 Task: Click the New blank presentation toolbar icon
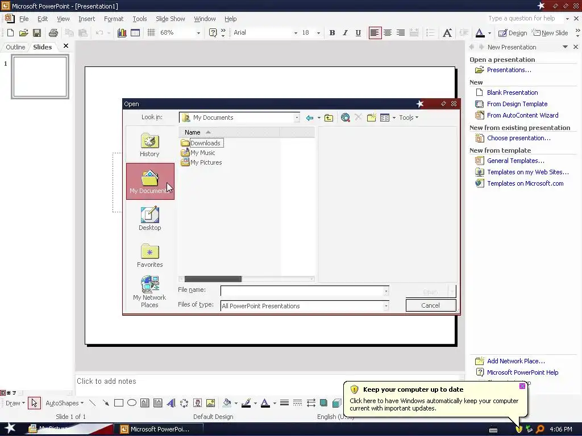coord(10,32)
